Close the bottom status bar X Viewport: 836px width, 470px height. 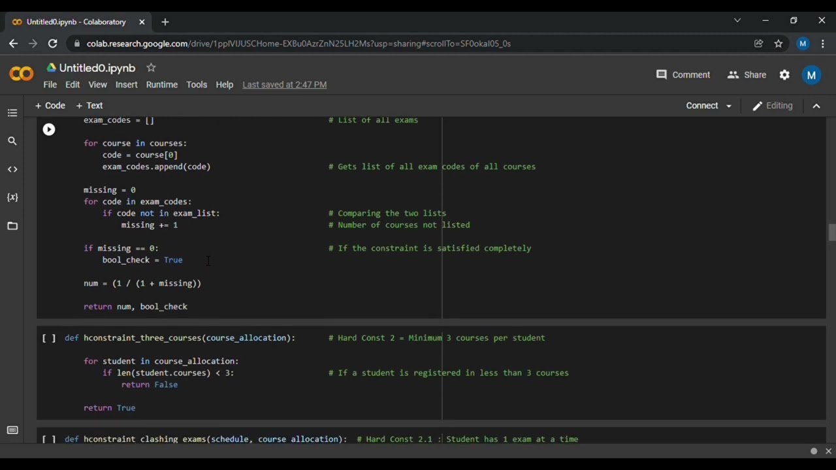click(828, 451)
